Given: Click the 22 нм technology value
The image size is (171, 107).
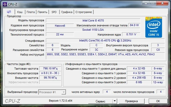Looking at the screenshot, I should click(60, 34).
